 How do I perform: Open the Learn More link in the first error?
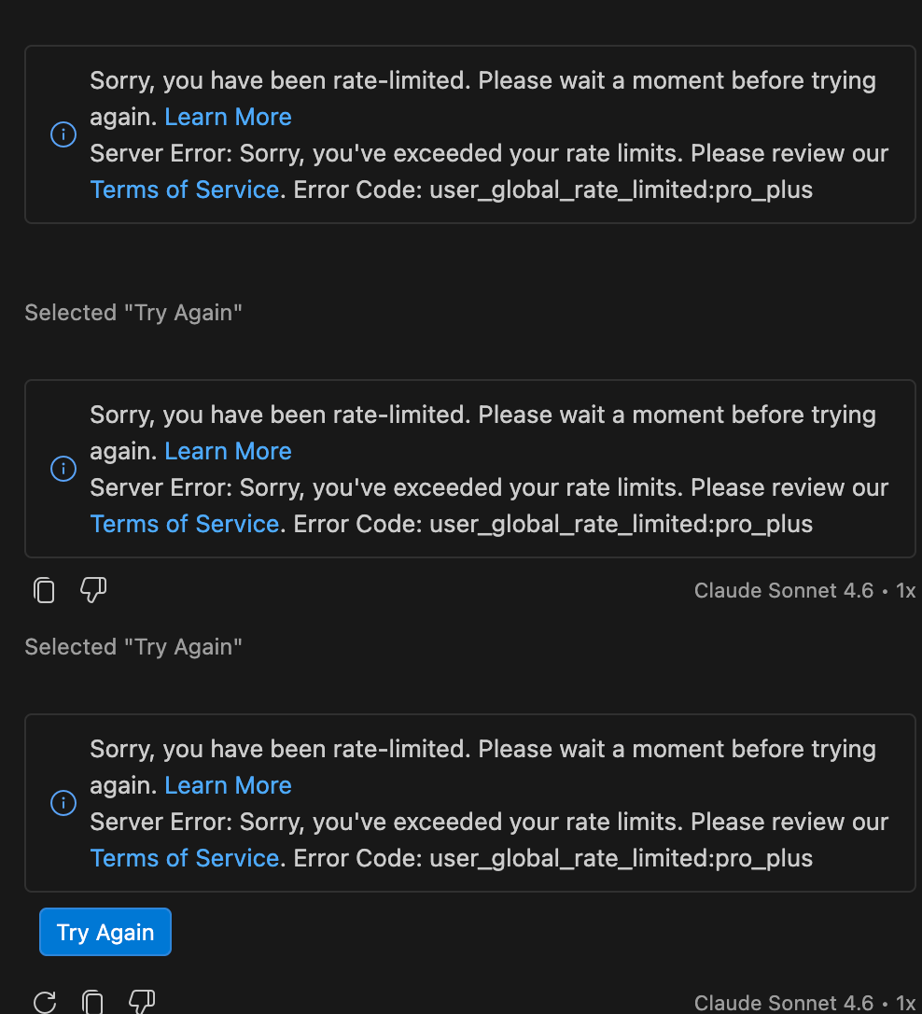pos(228,117)
